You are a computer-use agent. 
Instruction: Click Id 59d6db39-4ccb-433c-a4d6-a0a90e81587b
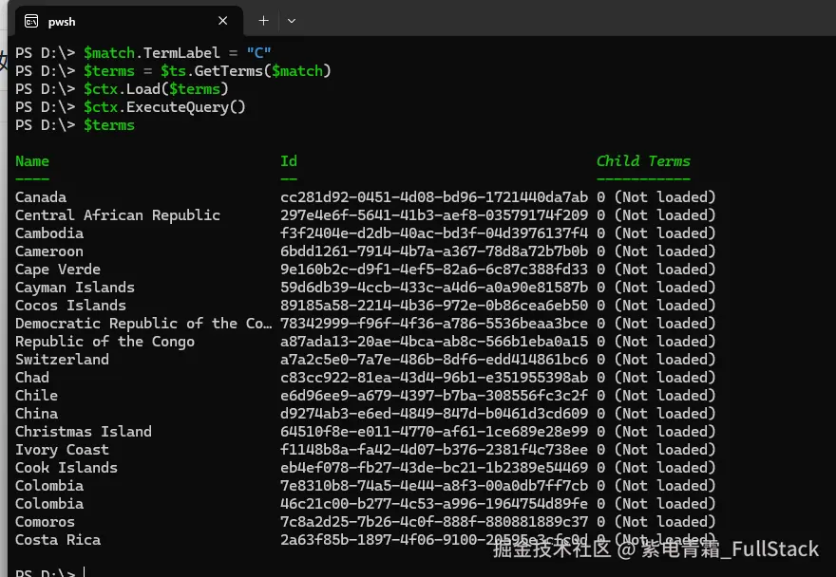click(434, 288)
